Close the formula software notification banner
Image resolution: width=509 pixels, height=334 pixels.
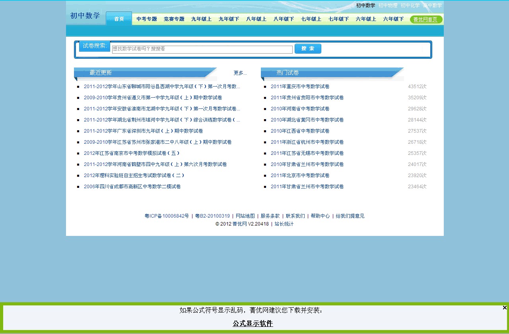[x=505, y=307]
